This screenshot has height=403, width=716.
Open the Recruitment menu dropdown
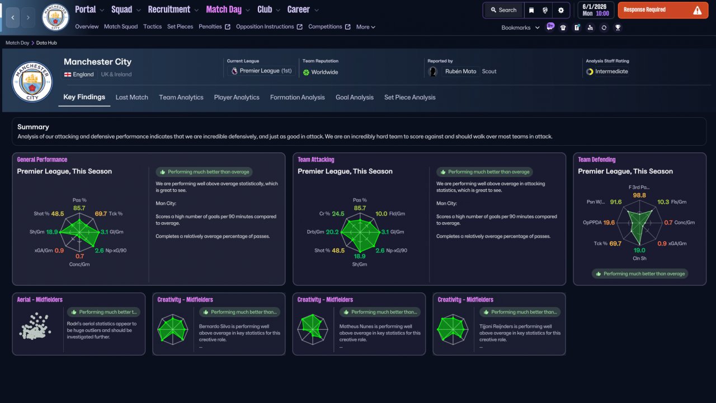pos(173,9)
